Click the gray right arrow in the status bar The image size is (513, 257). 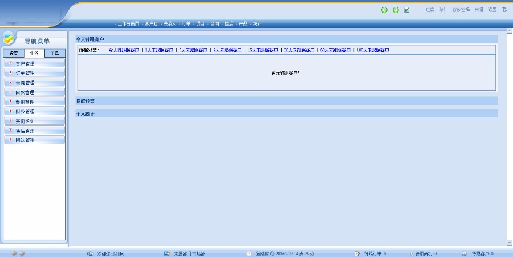tap(22, 254)
